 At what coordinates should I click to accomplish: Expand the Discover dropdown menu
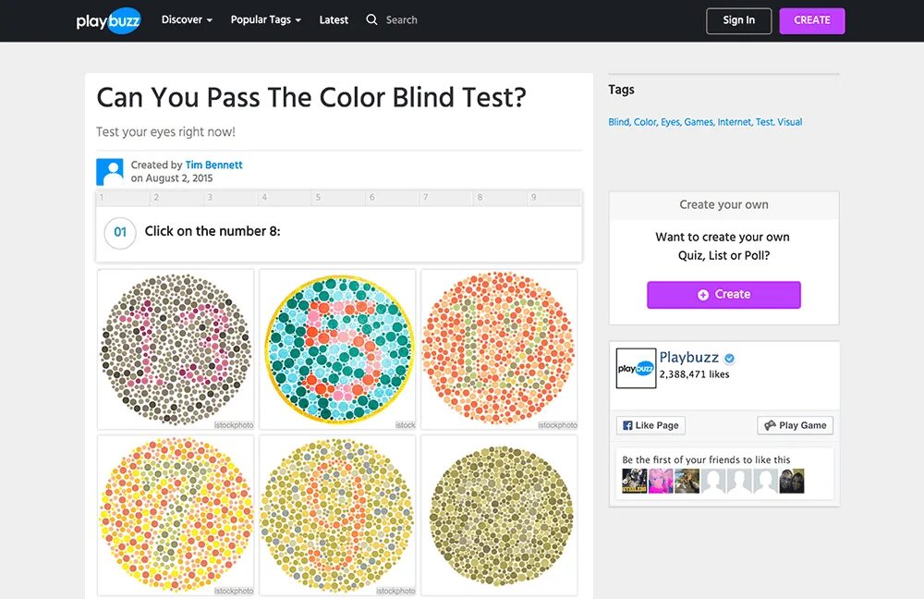click(187, 19)
